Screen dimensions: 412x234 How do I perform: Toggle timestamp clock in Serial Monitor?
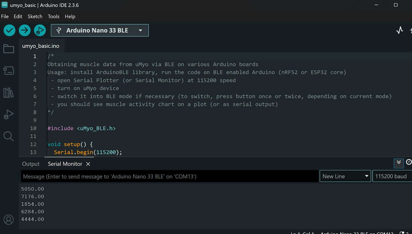point(409,162)
